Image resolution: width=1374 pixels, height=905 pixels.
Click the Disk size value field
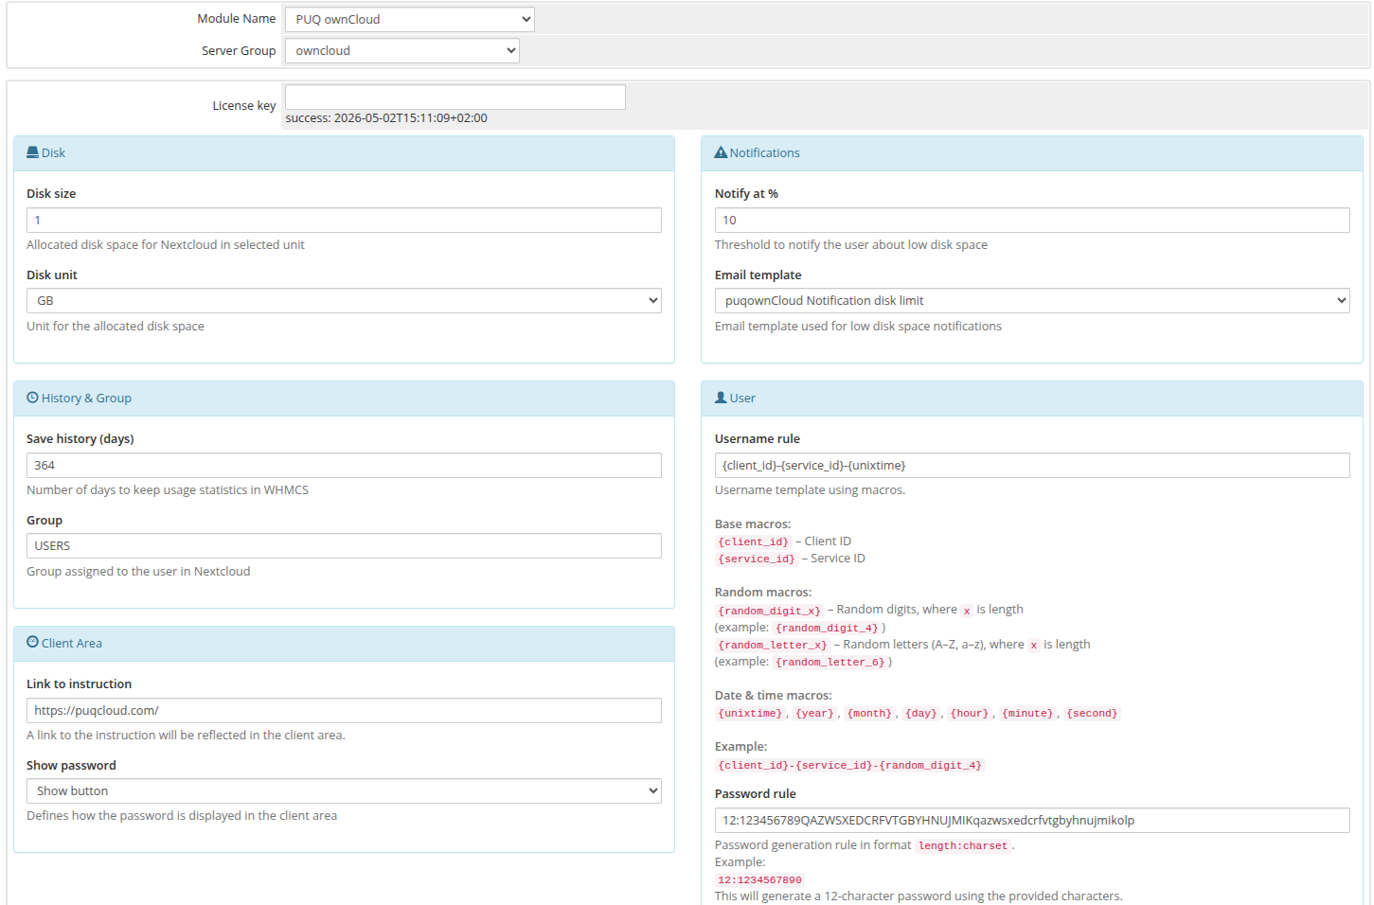point(343,220)
